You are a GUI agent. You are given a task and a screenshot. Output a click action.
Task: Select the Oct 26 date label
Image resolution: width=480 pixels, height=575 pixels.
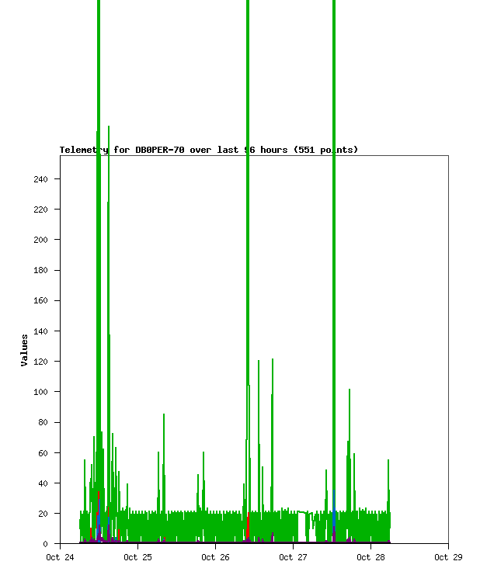point(215,557)
